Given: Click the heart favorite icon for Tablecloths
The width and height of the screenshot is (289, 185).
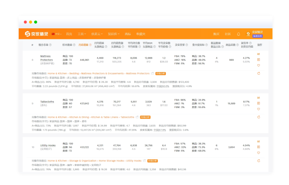Looking at the screenshot, I should [x=258, y=109].
